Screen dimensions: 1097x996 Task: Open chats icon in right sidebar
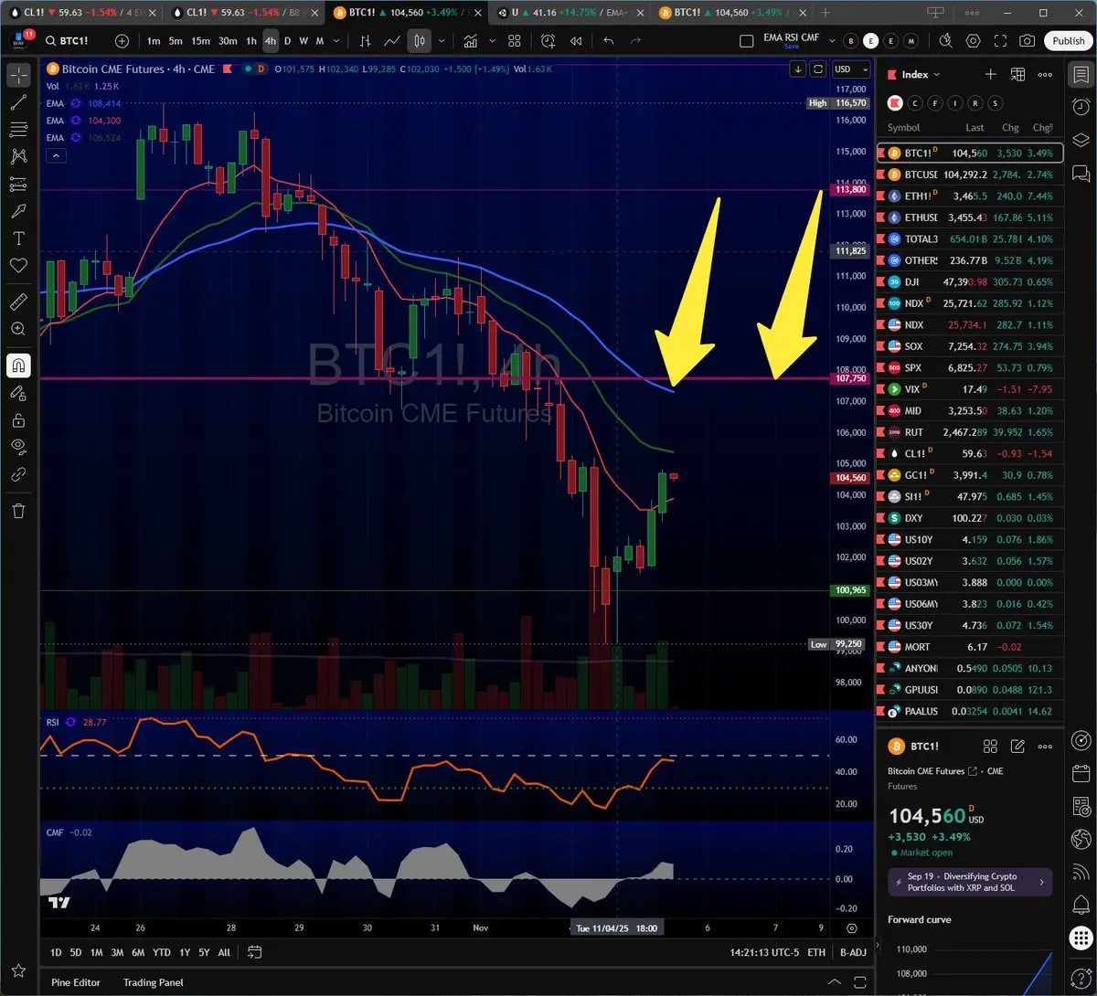tap(1081, 173)
